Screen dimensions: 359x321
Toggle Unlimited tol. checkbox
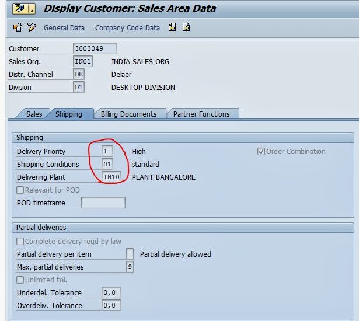pos(20,280)
